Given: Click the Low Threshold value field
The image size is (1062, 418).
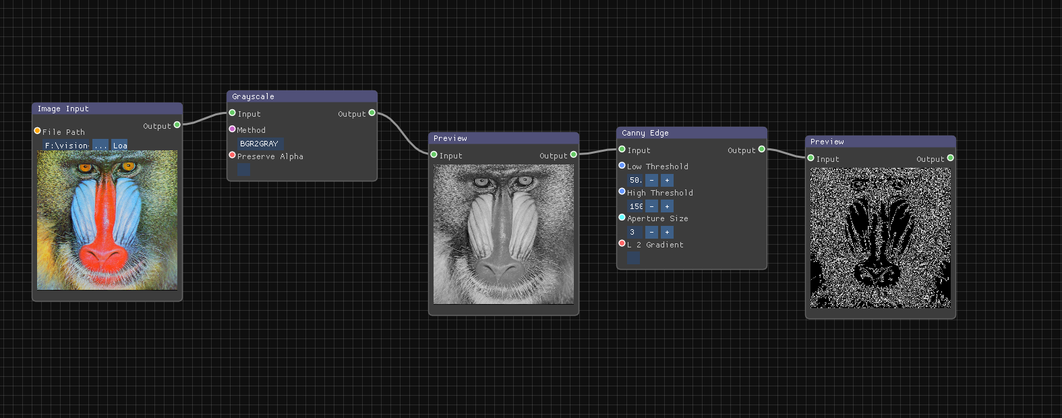Looking at the screenshot, I should point(635,180).
